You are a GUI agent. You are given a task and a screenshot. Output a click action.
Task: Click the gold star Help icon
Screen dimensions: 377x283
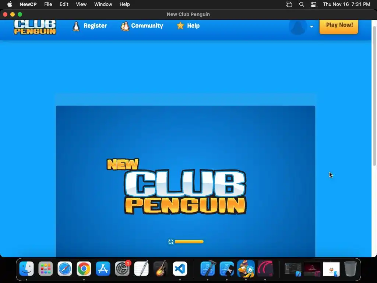click(180, 25)
